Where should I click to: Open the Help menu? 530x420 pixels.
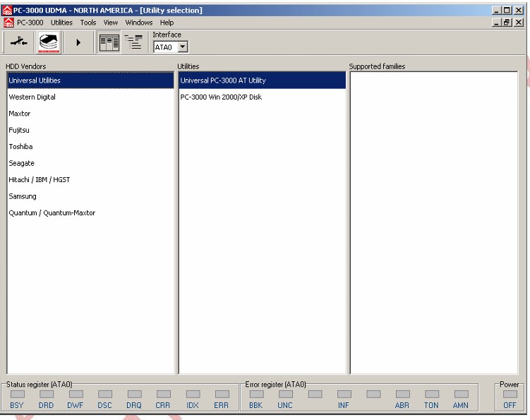coord(167,23)
